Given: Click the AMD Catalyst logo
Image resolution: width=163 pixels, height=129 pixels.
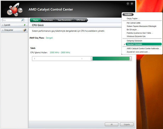Looking at the screenshot, I should [x=15, y=10].
